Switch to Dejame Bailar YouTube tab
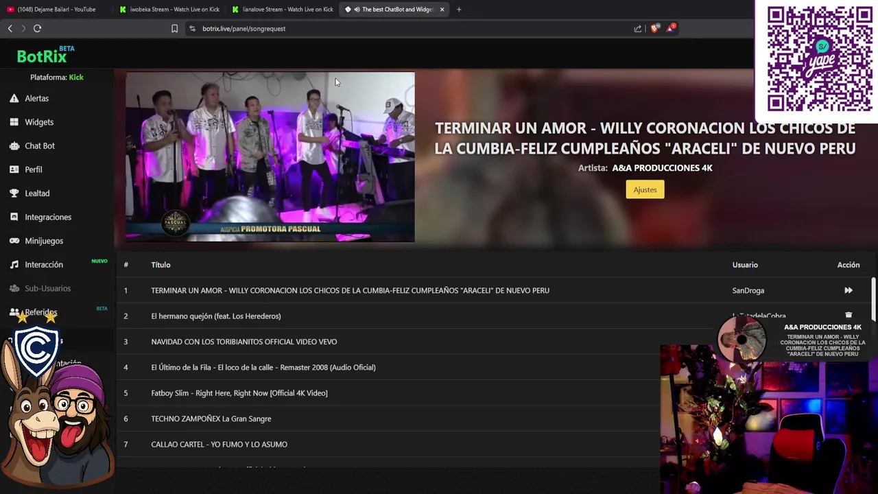This screenshot has width=878, height=494. [57, 9]
